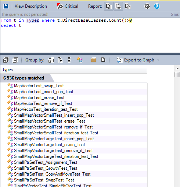
Task: Group results by type icon
Action: (80, 60)
